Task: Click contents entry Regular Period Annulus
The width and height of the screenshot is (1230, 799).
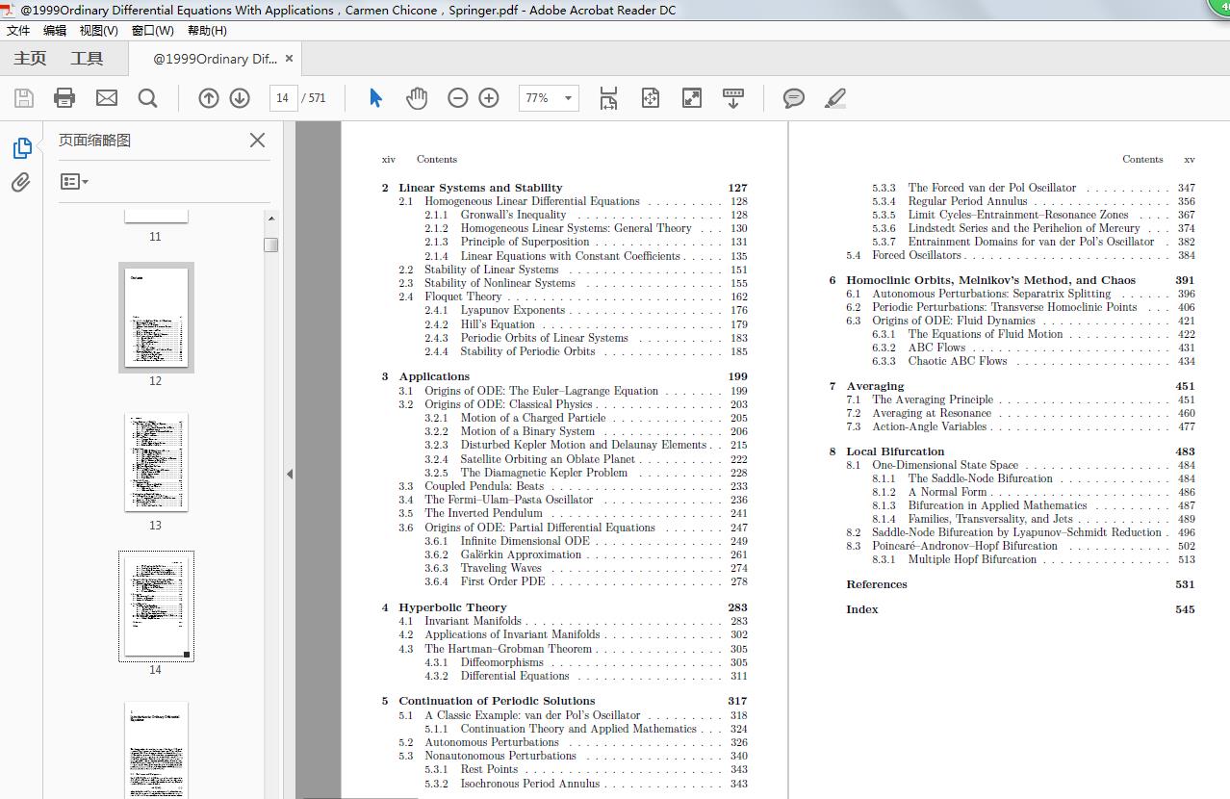Action: pos(967,201)
